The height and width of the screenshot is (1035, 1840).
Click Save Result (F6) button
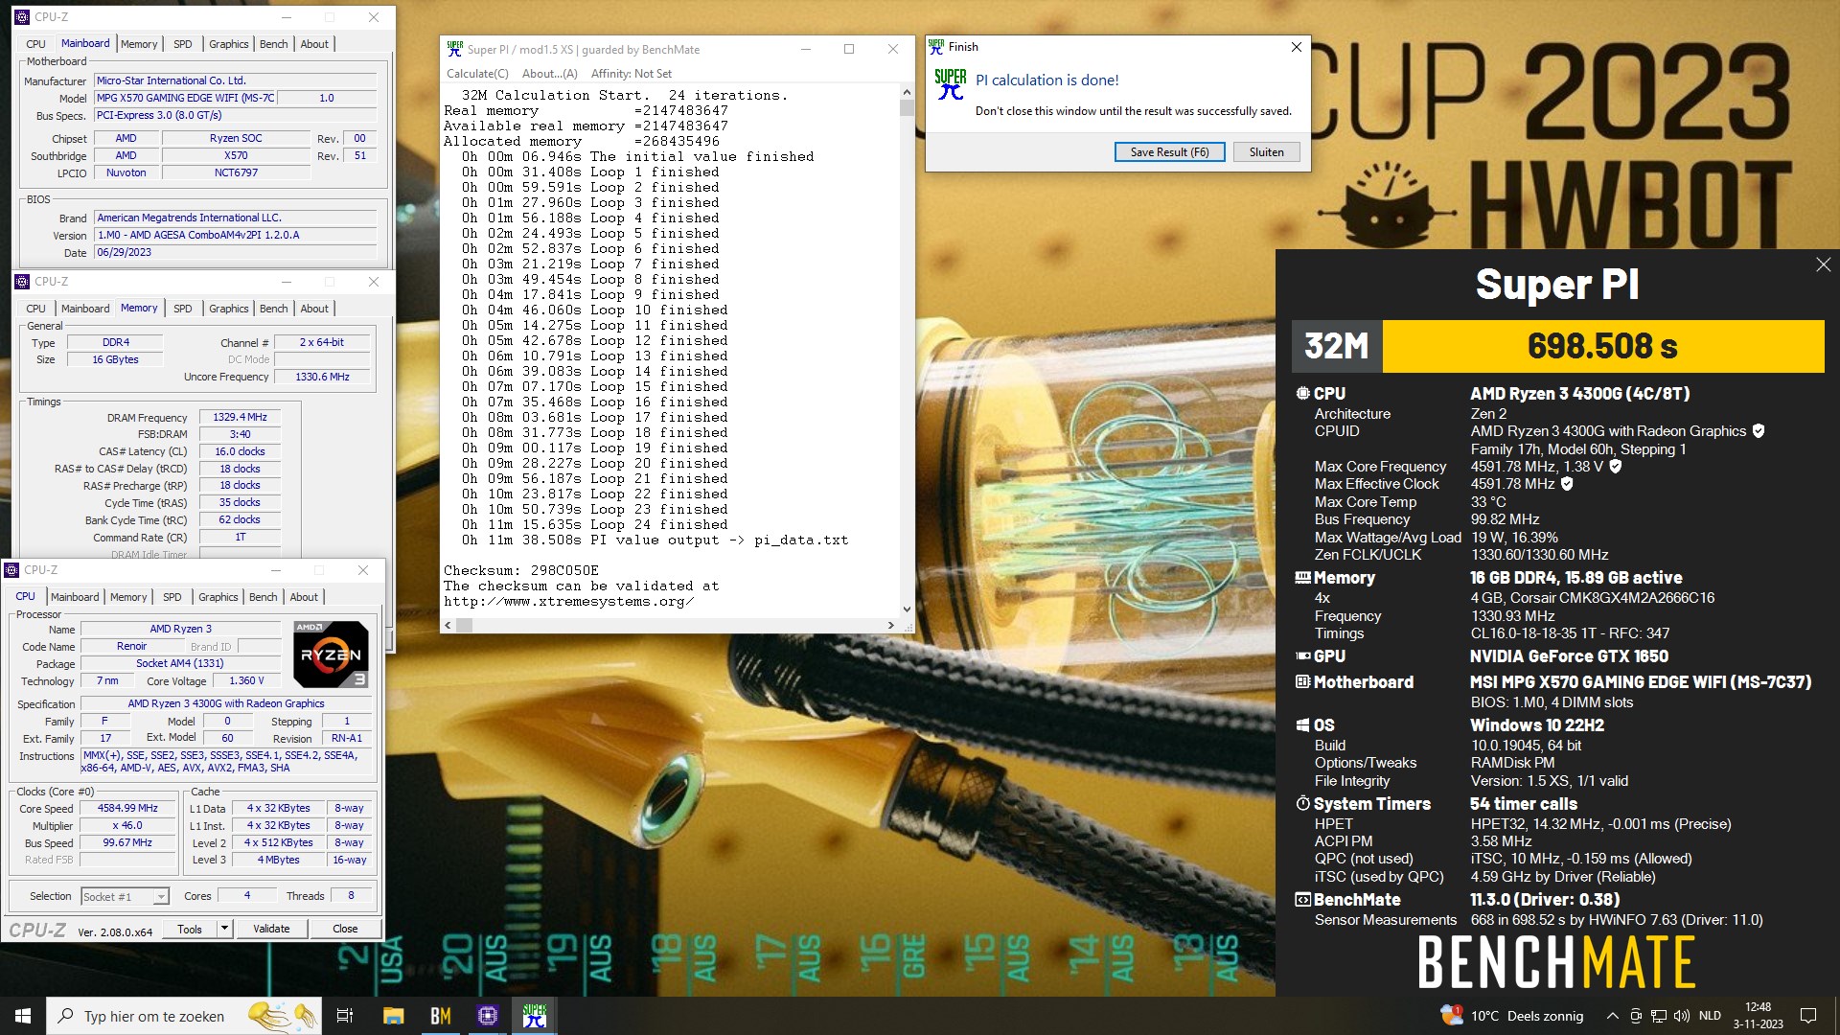click(1169, 152)
